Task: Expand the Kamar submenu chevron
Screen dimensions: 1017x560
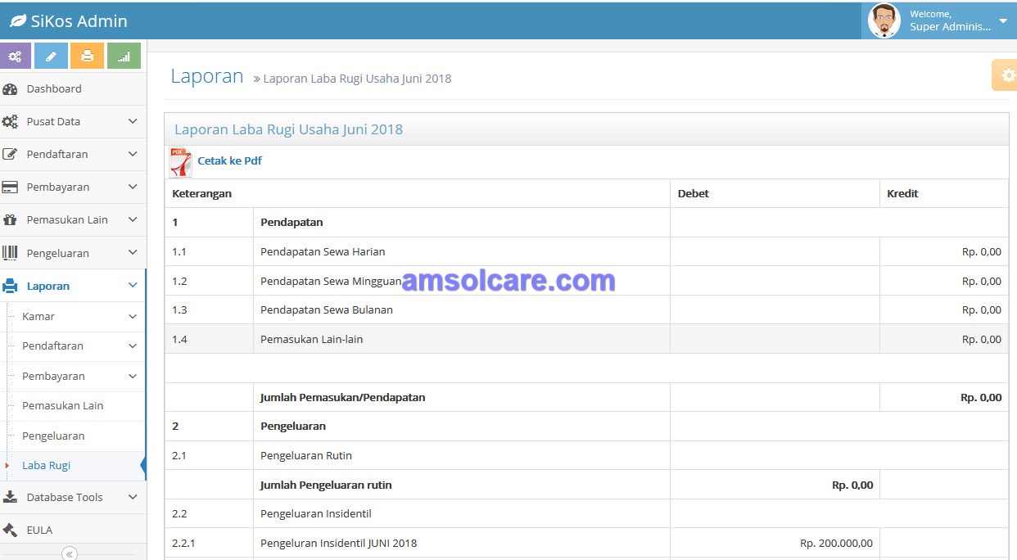Action: coord(133,316)
